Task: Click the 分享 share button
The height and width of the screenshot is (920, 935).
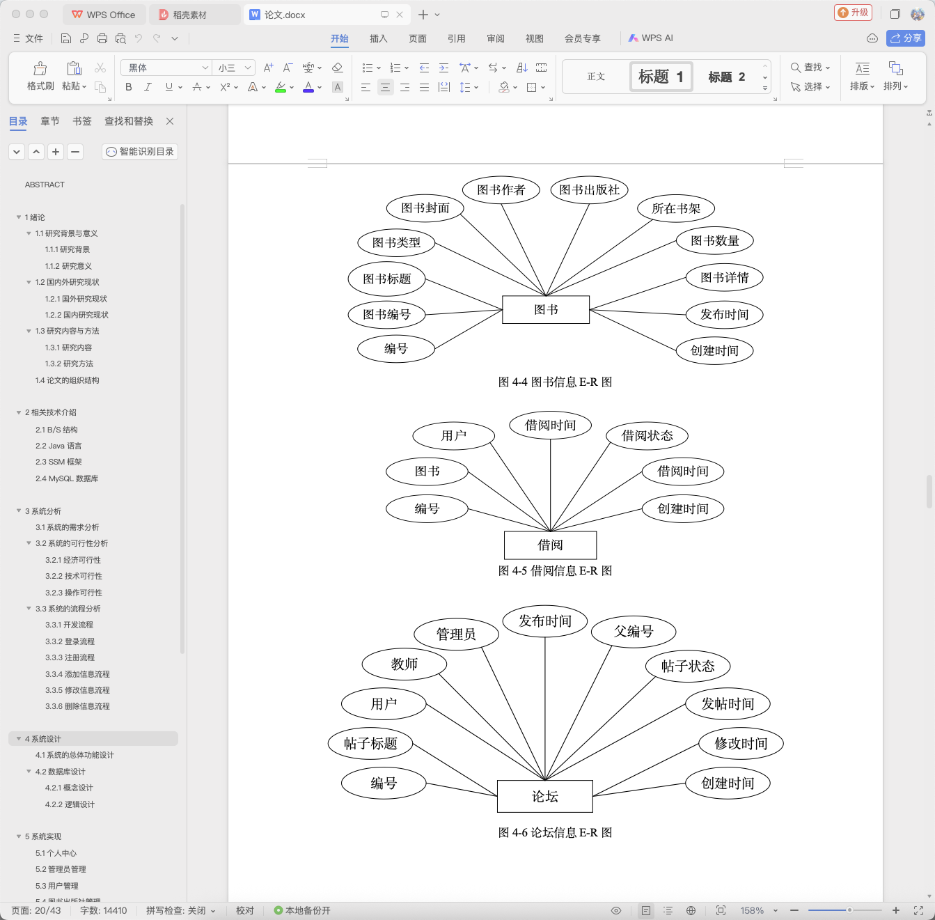Action: [905, 38]
